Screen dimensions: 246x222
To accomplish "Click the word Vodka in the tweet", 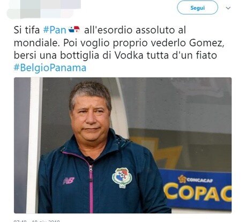I will tap(129, 55).
